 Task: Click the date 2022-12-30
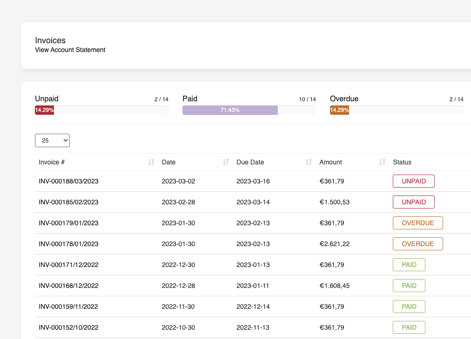click(x=178, y=265)
